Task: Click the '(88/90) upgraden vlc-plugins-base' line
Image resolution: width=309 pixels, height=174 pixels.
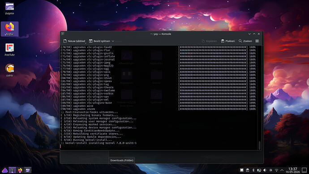Action: pos(86,103)
